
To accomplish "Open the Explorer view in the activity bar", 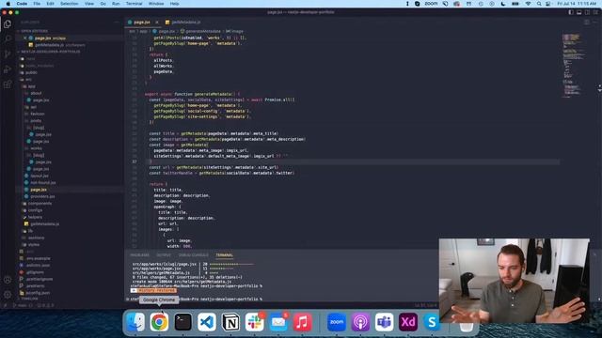I will [8, 24].
